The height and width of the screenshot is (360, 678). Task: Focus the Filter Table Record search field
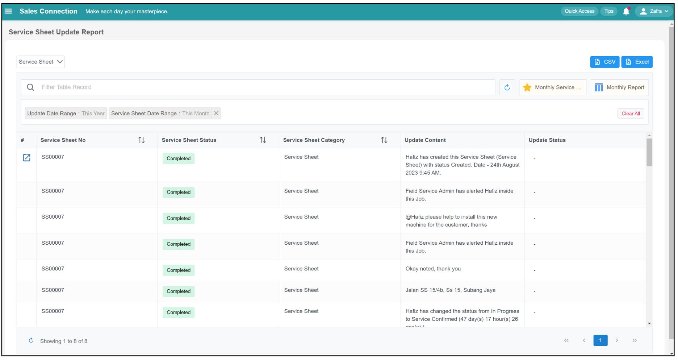point(258,87)
